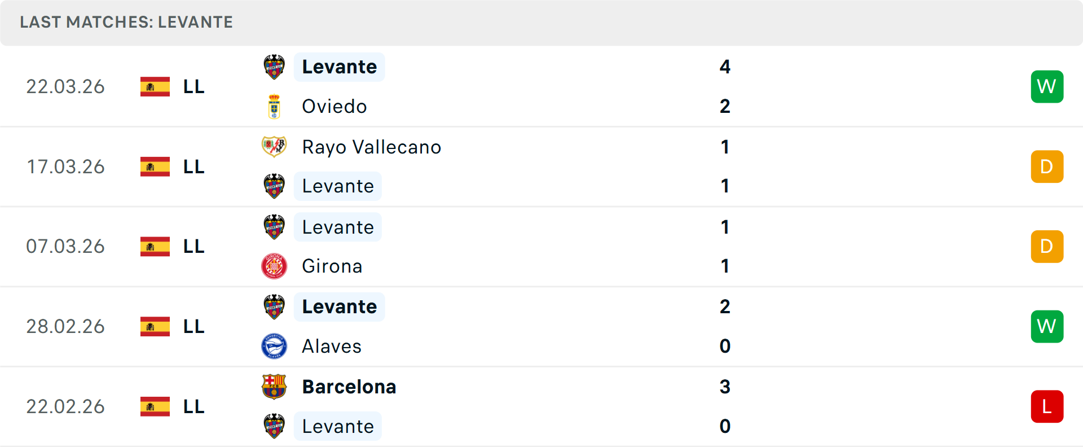Click Spain flag beside the 22.03.26 match
The image size is (1083, 447).
click(x=155, y=87)
